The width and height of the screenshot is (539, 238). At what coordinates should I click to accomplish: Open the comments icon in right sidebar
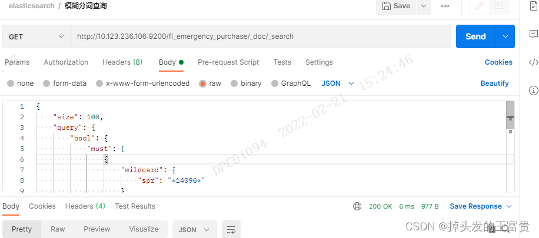pos(534,33)
